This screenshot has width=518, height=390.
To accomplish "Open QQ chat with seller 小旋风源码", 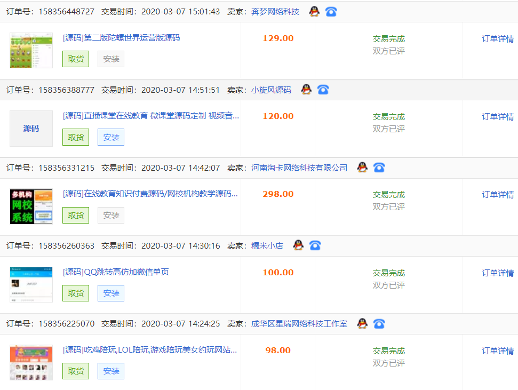I will 305,89.
